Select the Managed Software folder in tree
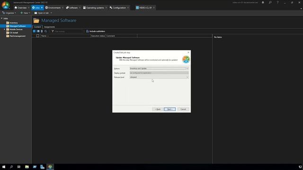This screenshot has height=170, width=303. [x=16, y=26]
